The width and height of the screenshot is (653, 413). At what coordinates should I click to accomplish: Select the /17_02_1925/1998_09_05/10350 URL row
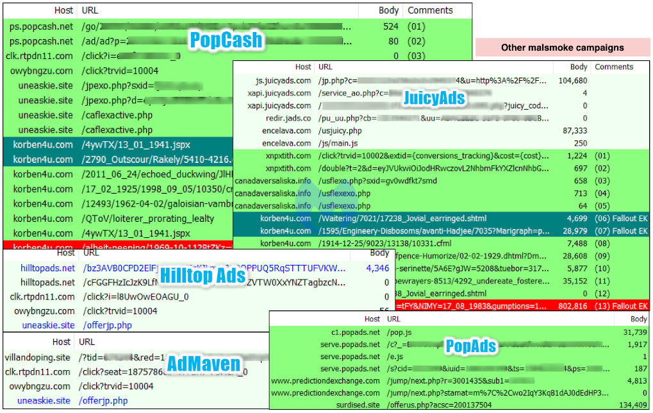156,189
